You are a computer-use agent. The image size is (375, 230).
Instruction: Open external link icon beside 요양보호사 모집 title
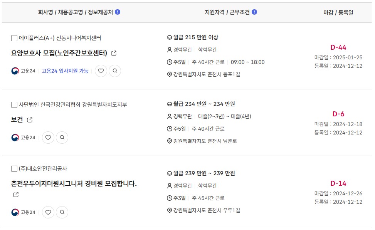click(x=114, y=53)
